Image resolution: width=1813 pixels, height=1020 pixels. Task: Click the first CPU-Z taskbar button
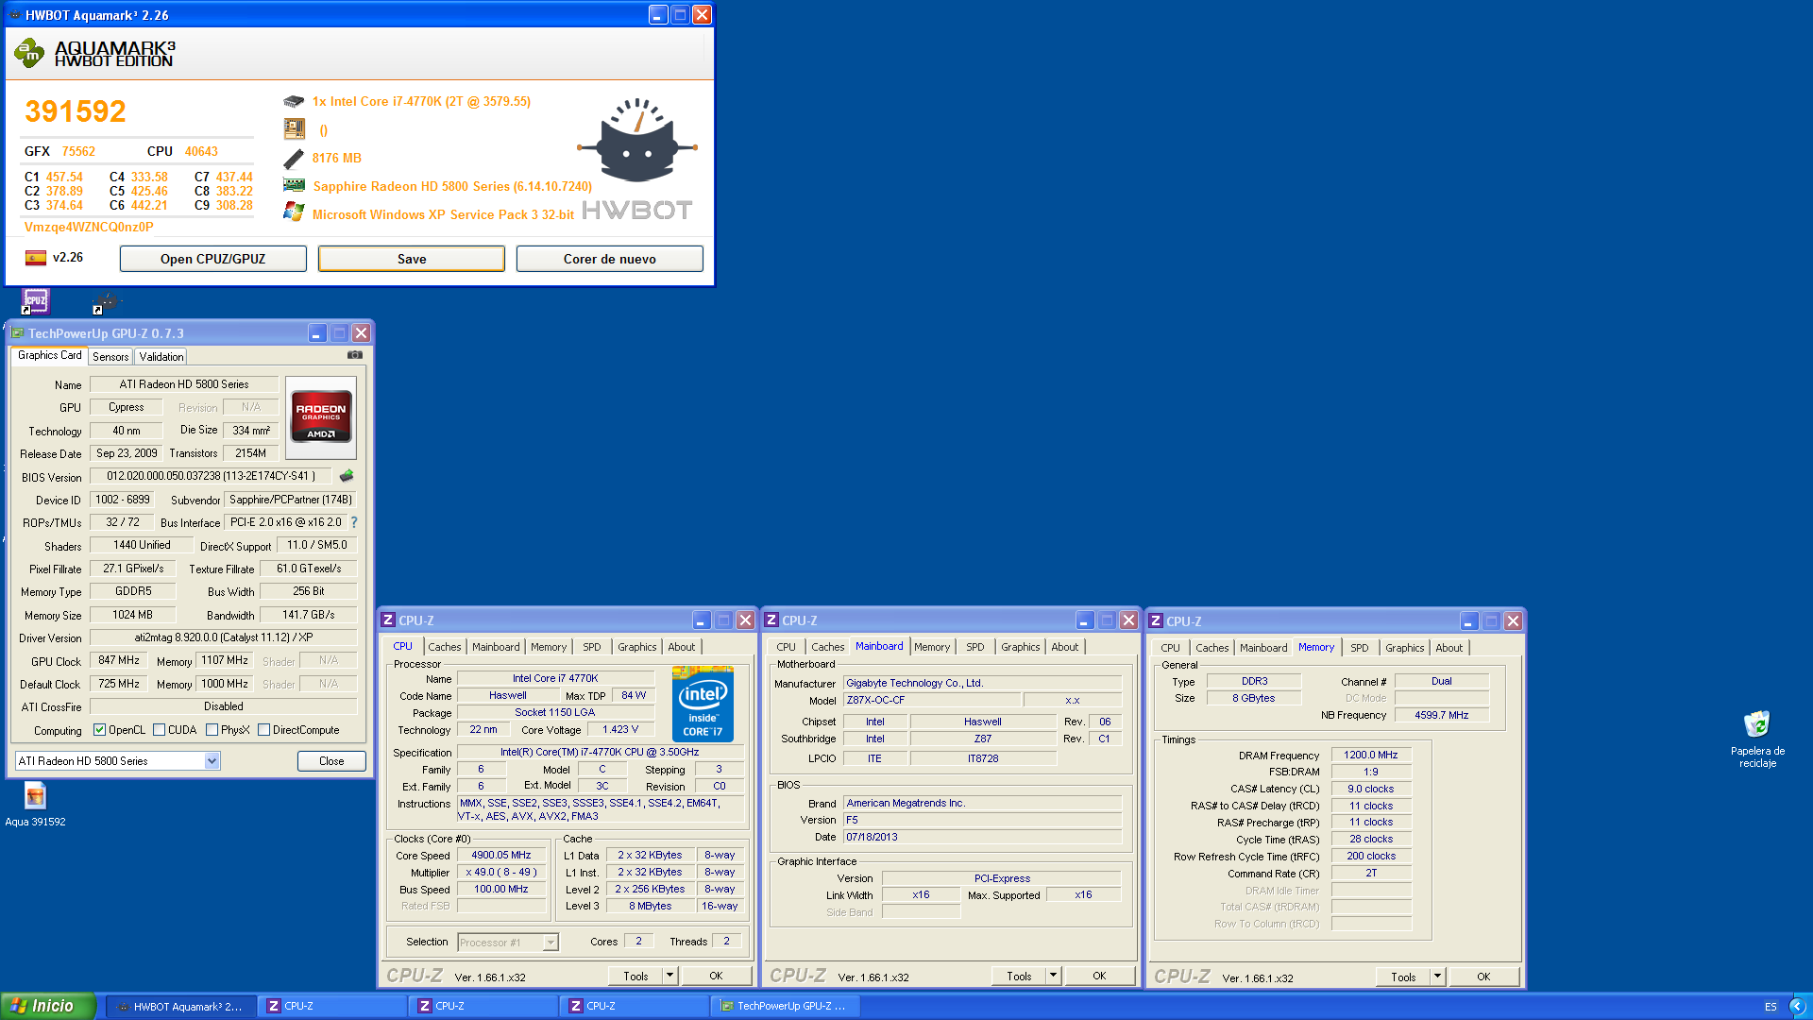pyautogui.click(x=331, y=1007)
